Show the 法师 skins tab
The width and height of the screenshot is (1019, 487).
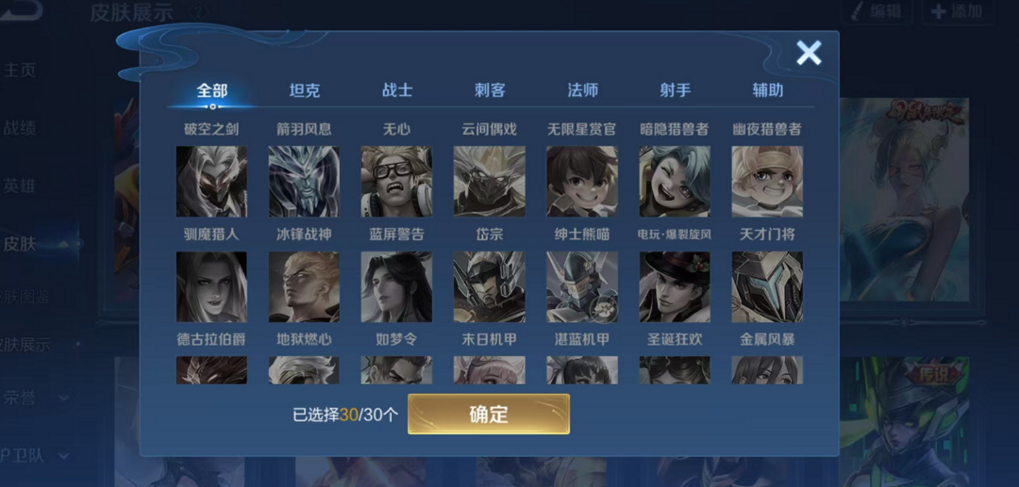click(x=582, y=90)
